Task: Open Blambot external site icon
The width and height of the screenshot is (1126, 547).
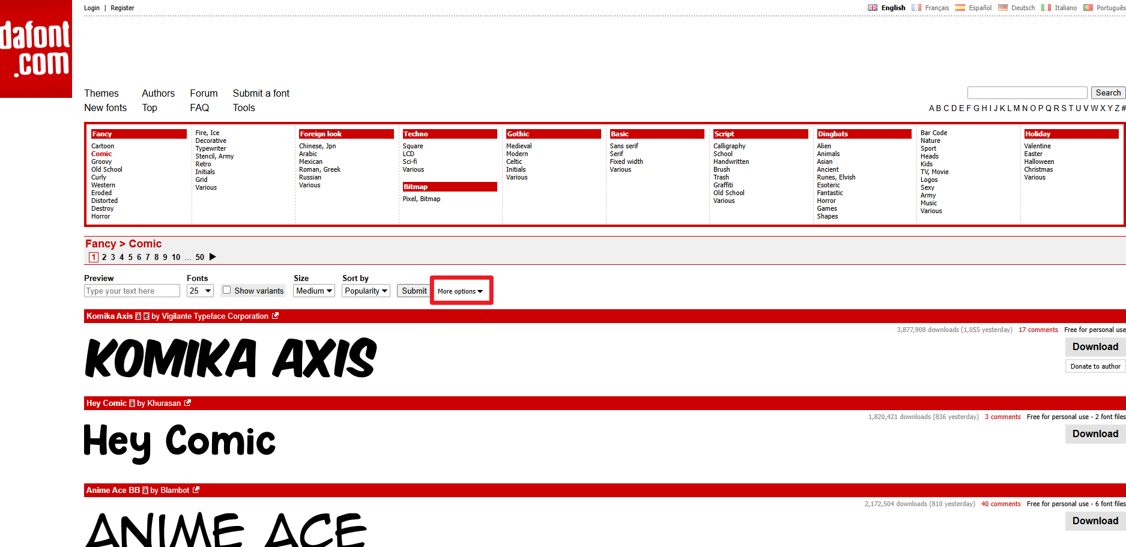Action: coord(196,490)
